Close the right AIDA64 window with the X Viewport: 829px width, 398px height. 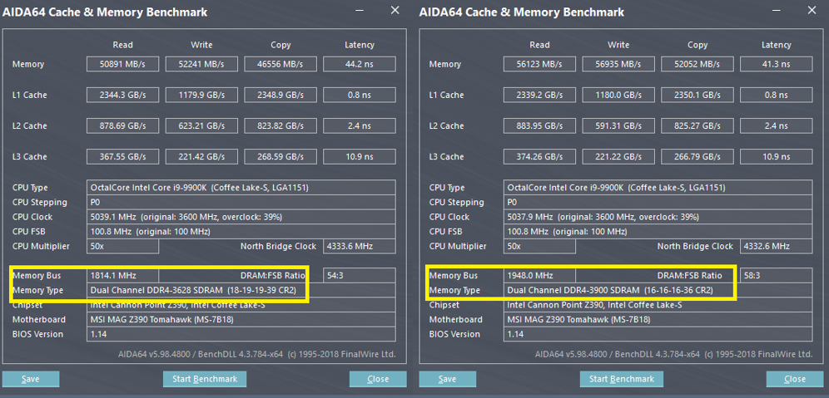812,11
